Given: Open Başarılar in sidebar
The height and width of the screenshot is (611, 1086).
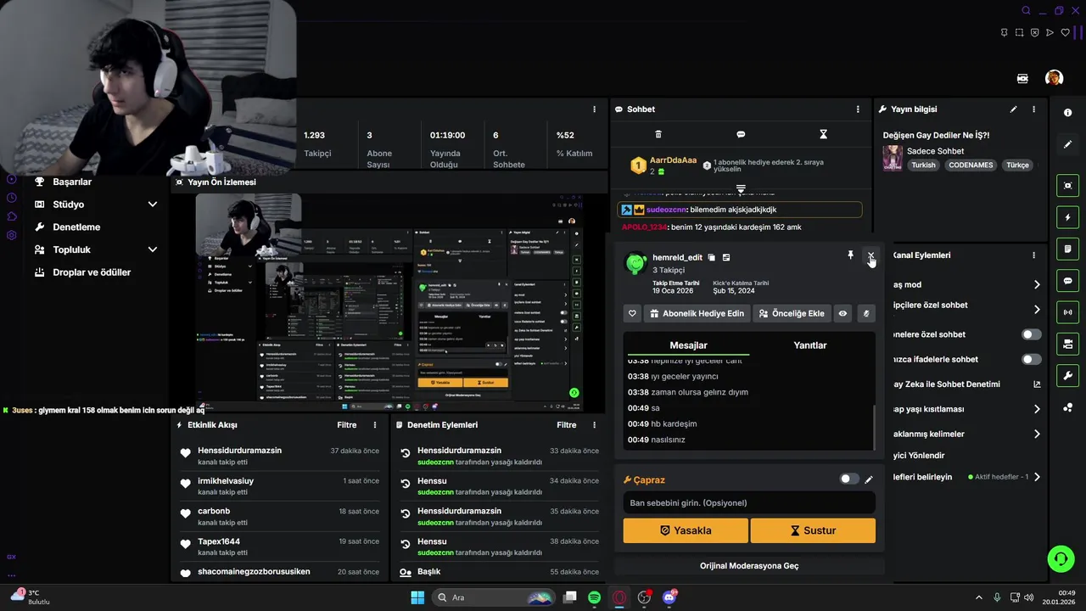Looking at the screenshot, I should tap(72, 182).
